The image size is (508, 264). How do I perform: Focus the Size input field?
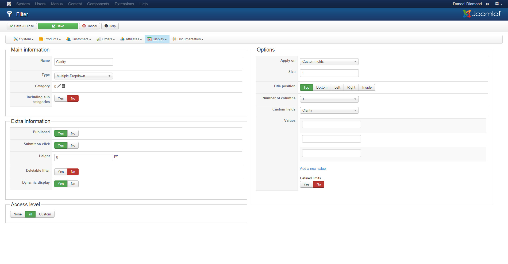click(x=329, y=73)
